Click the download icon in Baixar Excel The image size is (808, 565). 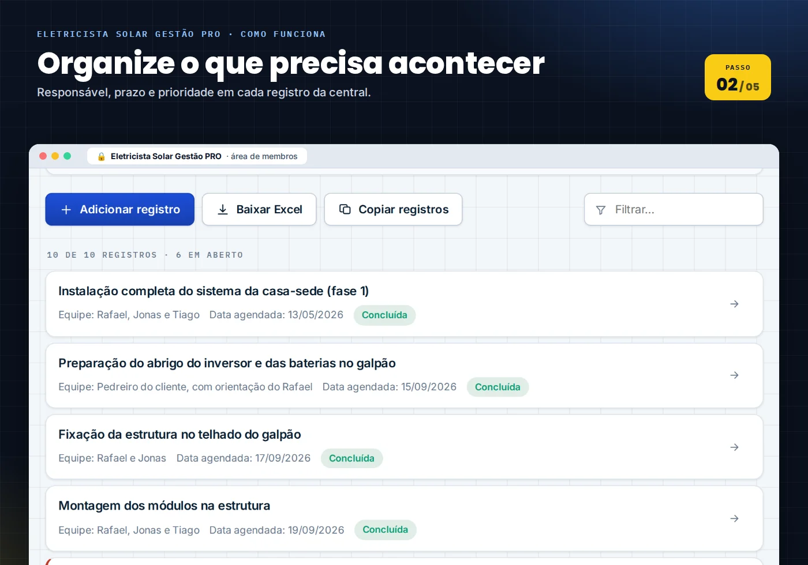point(223,210)
